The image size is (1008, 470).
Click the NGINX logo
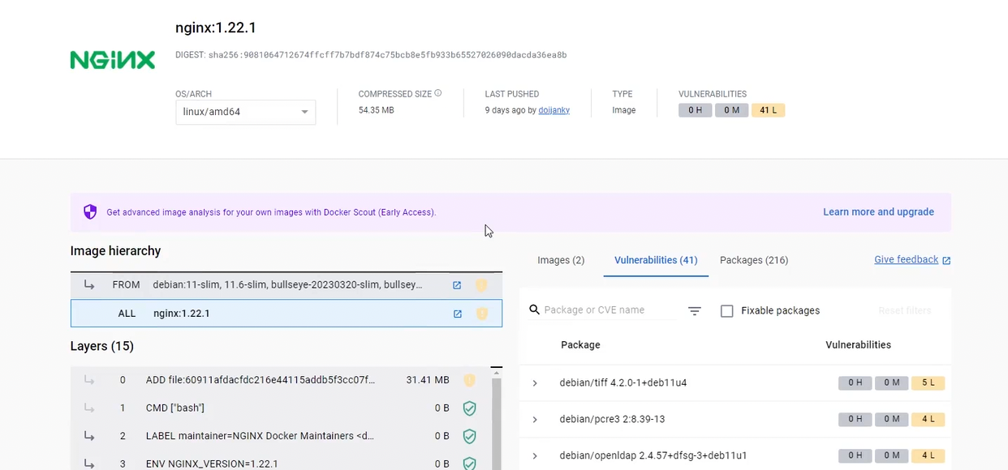(113, 60)
